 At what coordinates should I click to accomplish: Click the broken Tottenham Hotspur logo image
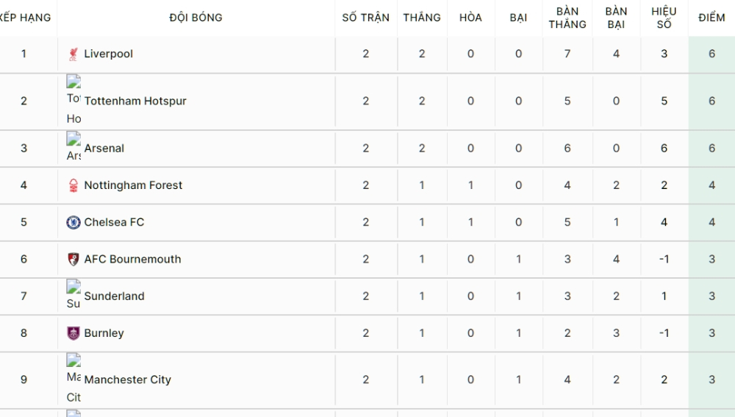tap(73, 101)
